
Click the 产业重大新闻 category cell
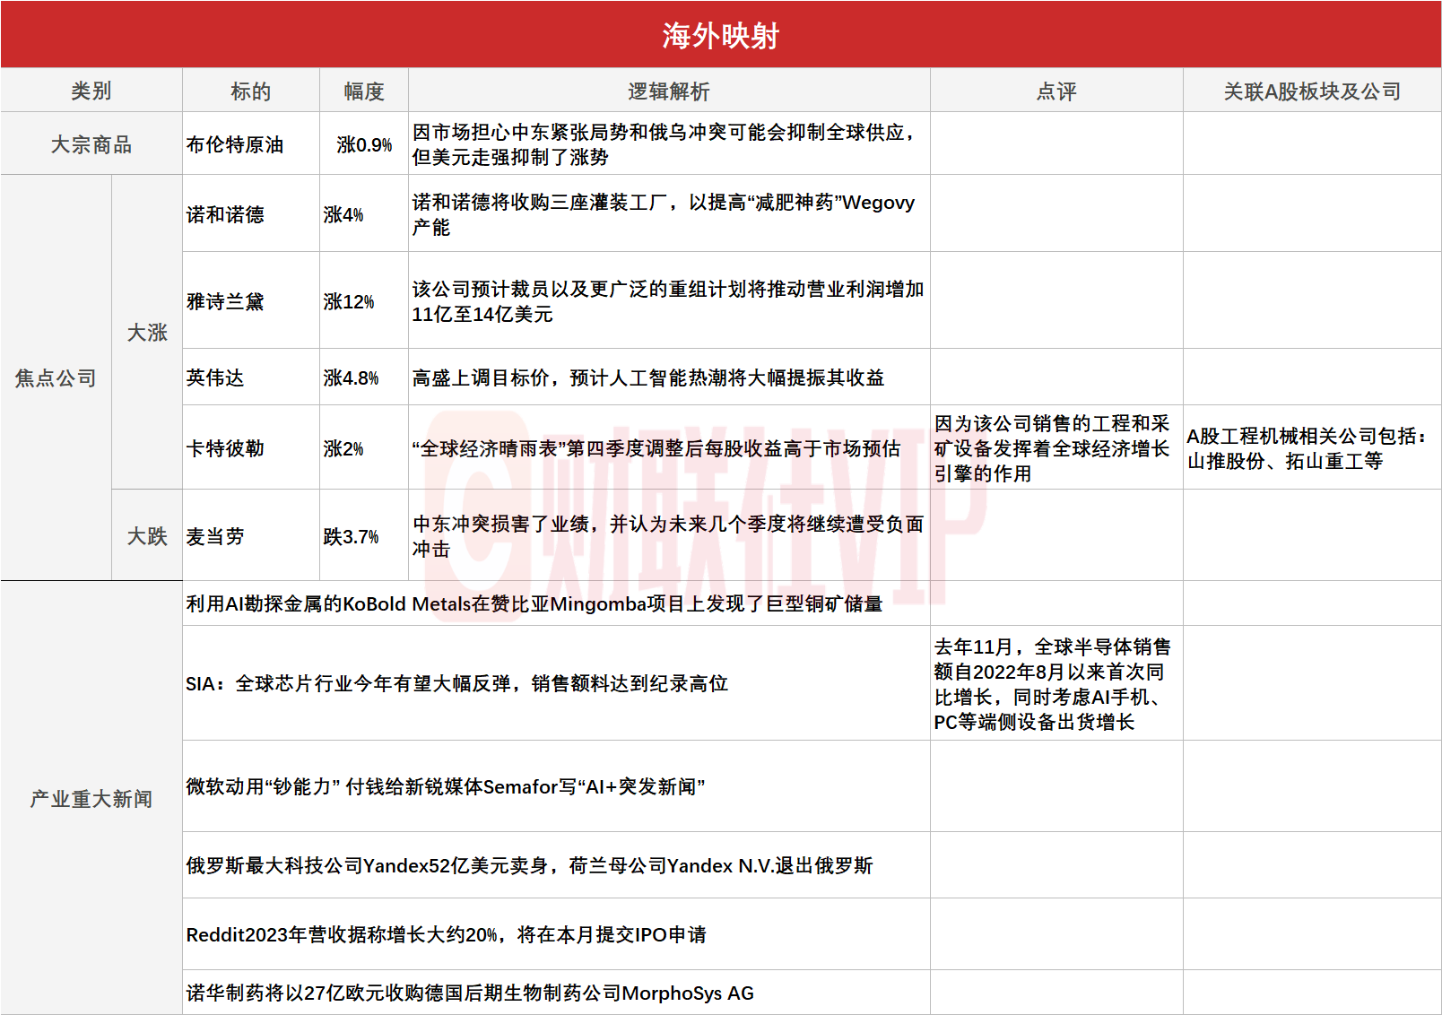click(91, 798)
